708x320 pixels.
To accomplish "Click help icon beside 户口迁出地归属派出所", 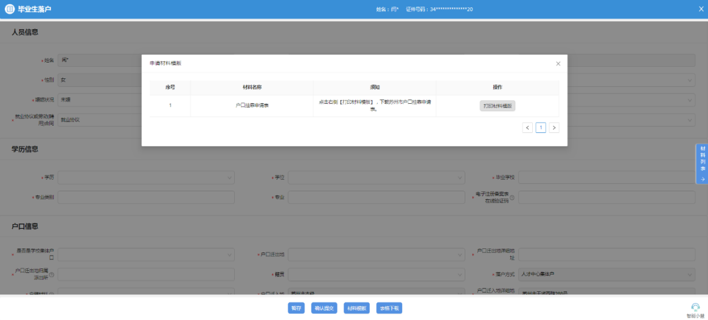I will (x=51, y=274).
